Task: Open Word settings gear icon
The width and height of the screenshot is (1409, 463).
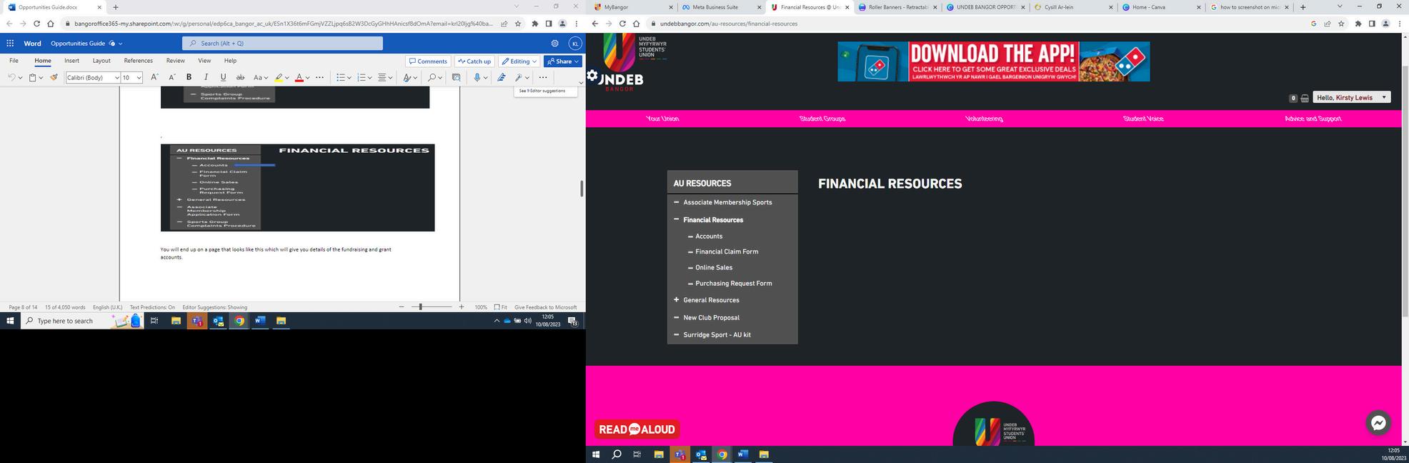Action: click(x=554, y=43)
